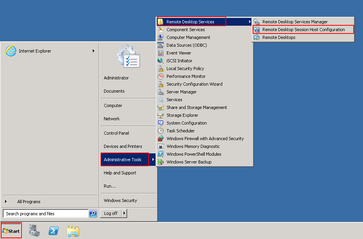Viewport: 363px width, 239px height.
Task: Click the Administrator user picture
Action: click(129, 56)
